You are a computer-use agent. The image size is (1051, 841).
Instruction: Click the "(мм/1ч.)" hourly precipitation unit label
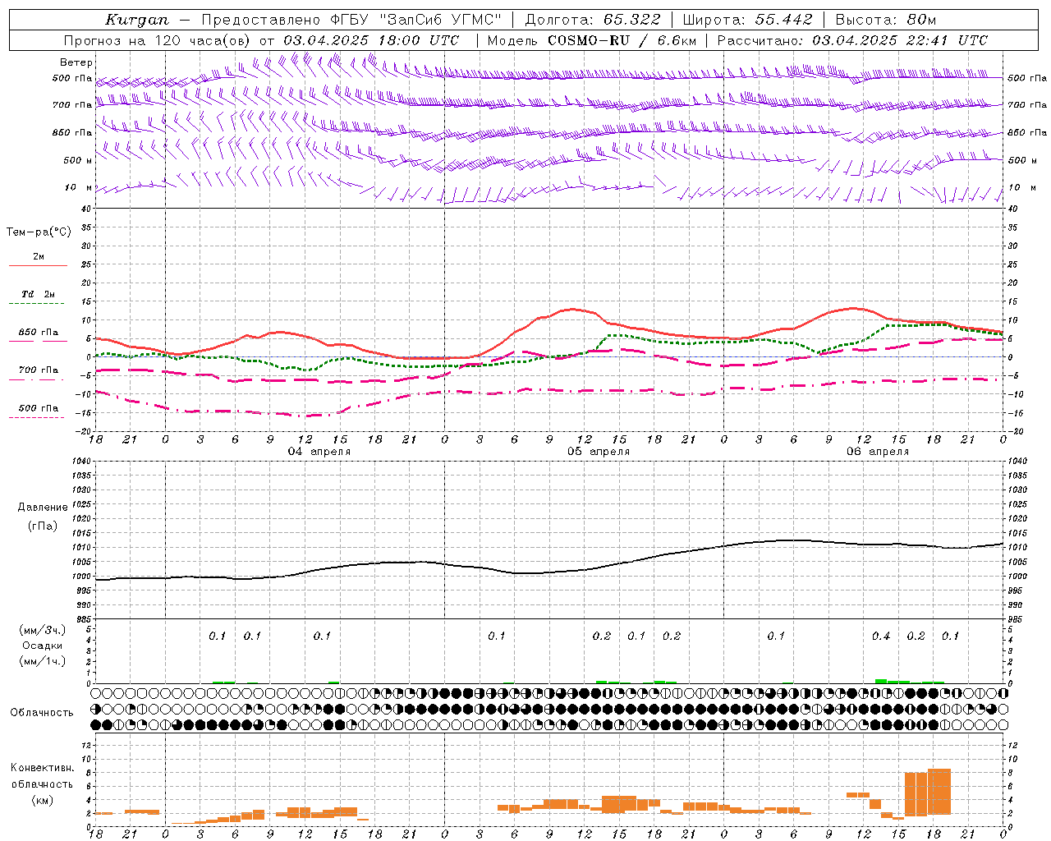click(x=43, y=661)
